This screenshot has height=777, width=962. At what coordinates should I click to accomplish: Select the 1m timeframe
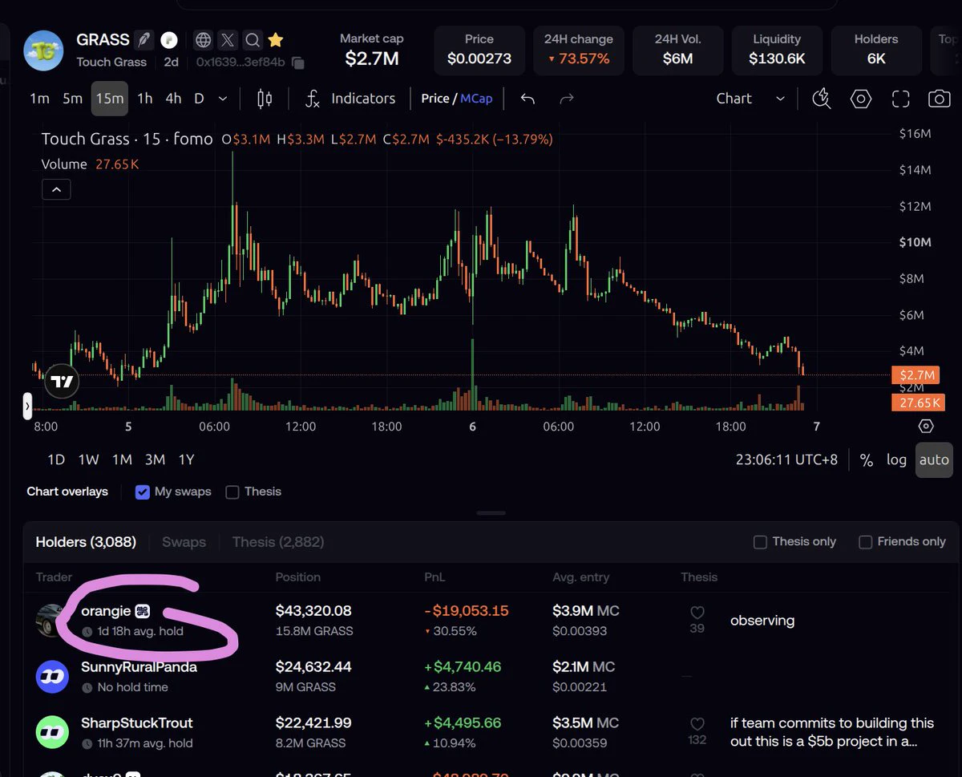point(39,99)
